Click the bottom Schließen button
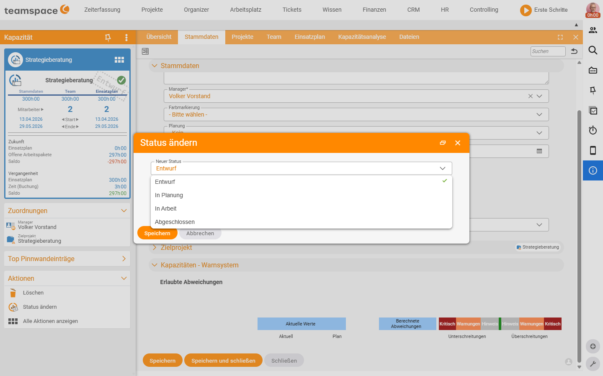603x376 pixels. pyautogui.click(x=284, y=361)
